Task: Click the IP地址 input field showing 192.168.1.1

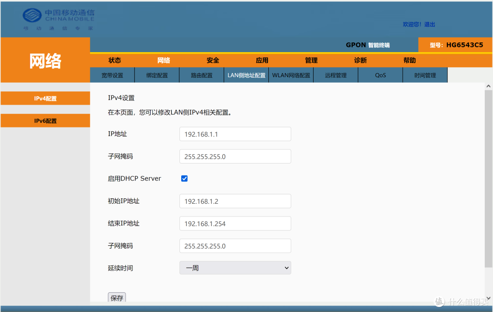Action: [x=235, y=134]
